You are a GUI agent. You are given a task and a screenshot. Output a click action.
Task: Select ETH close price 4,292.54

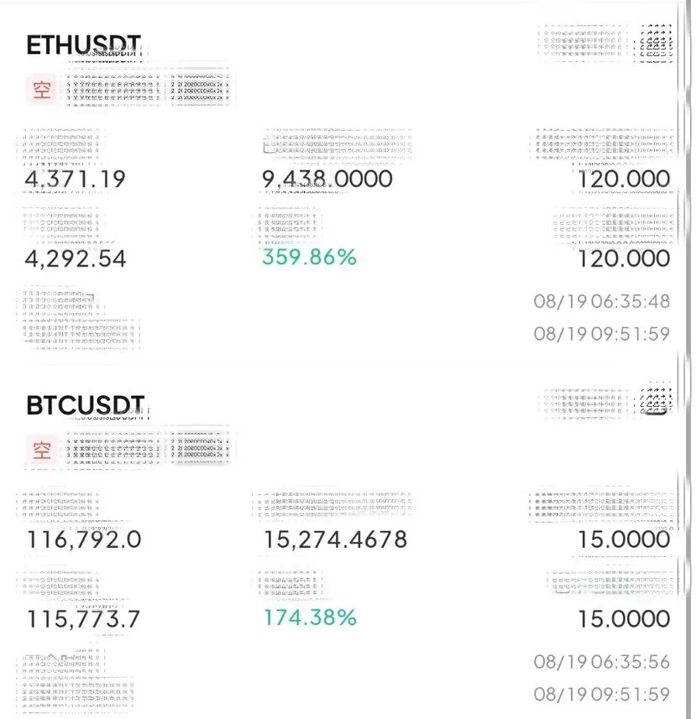click(x=76, y=259)
